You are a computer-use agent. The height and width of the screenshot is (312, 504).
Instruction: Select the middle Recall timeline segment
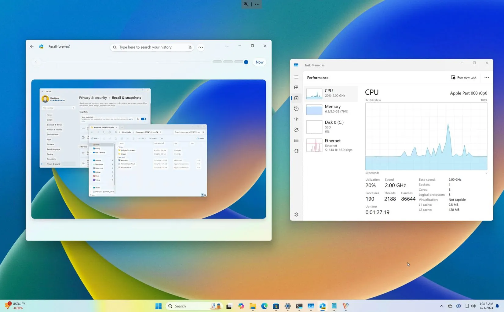228,62
